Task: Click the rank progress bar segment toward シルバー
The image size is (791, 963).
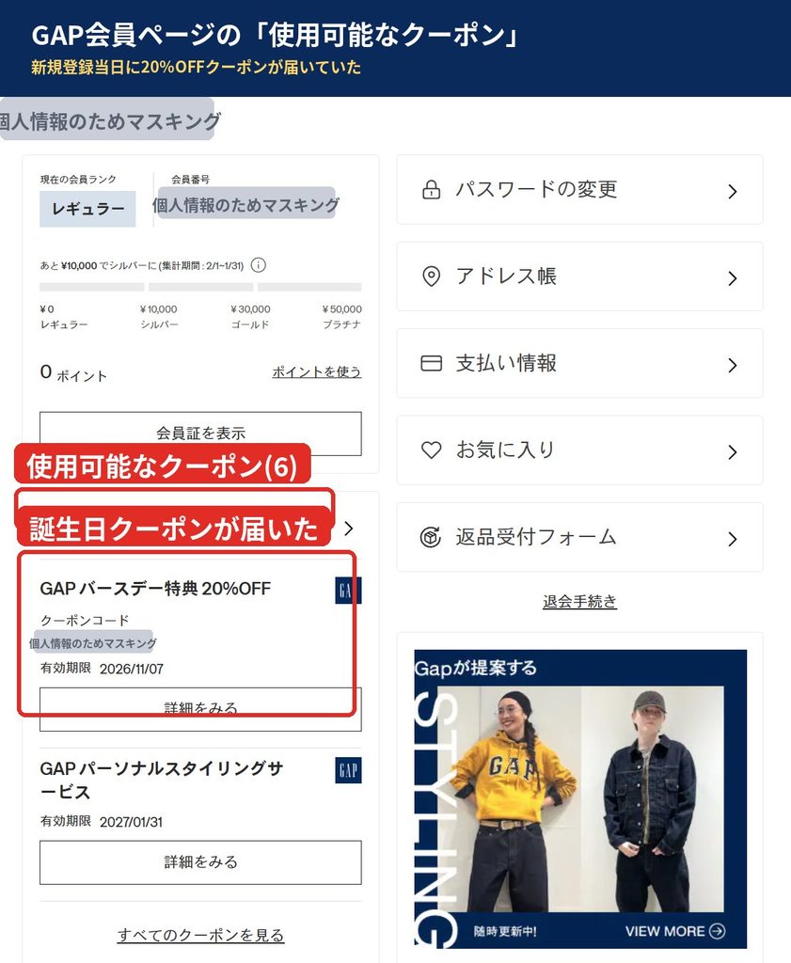Action: tap(92, 287)
